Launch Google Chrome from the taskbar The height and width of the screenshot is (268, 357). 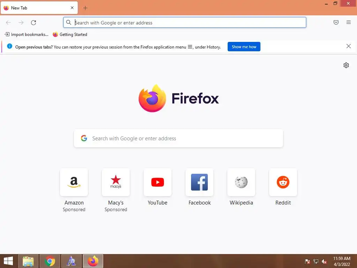(x=50, y=261)
